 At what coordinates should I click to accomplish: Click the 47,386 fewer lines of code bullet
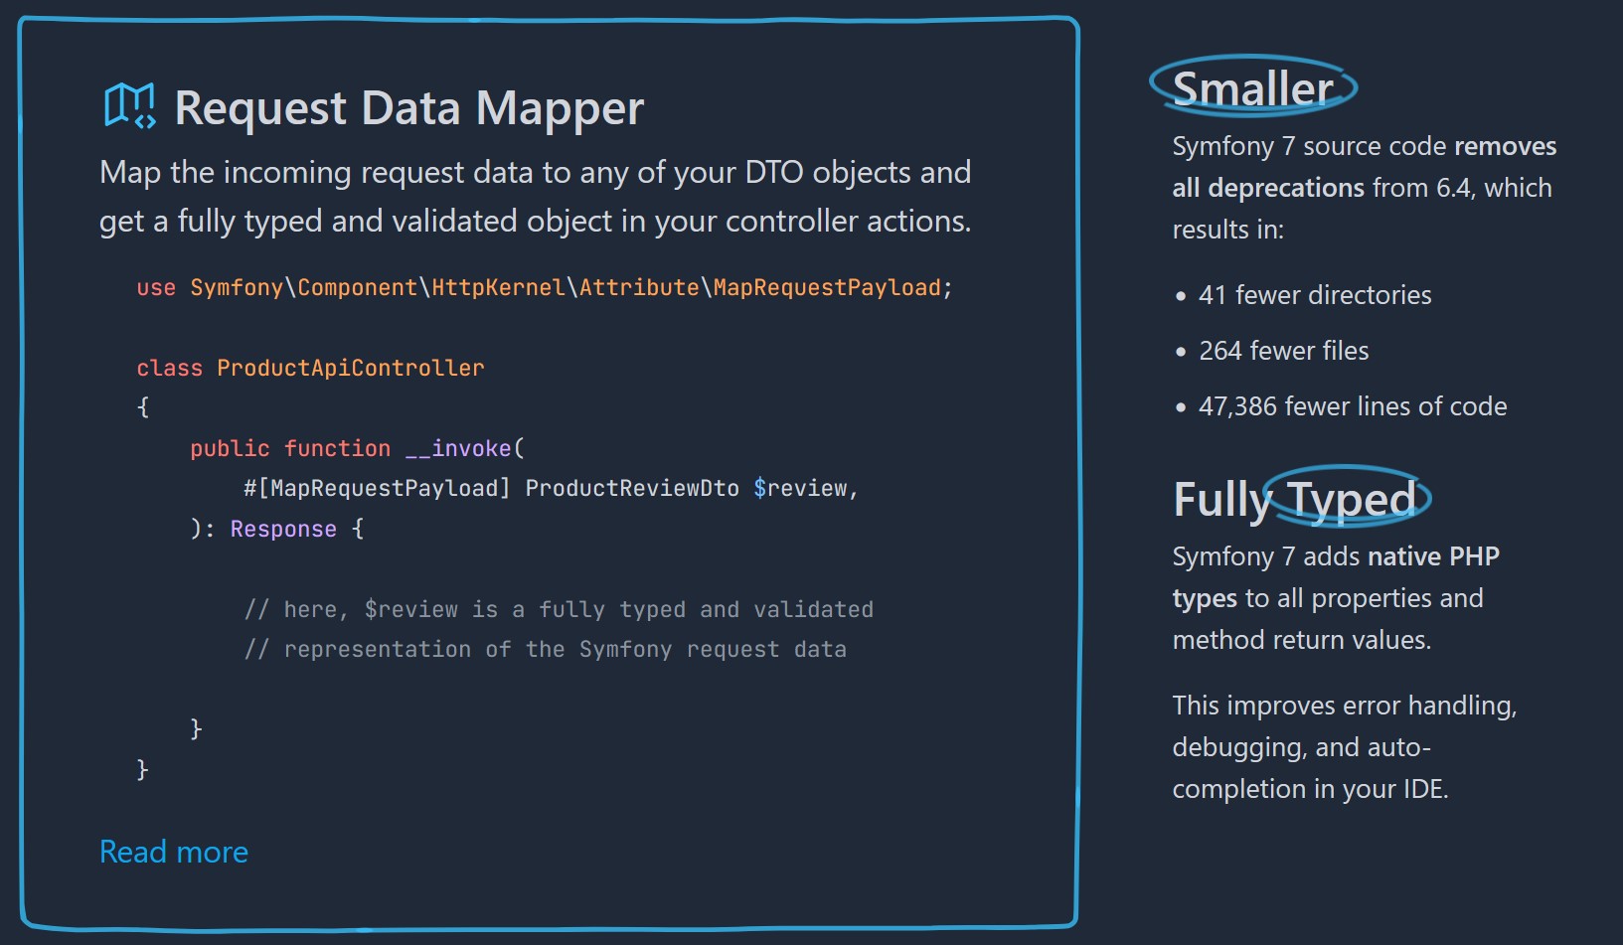(x=1352, y=406)
